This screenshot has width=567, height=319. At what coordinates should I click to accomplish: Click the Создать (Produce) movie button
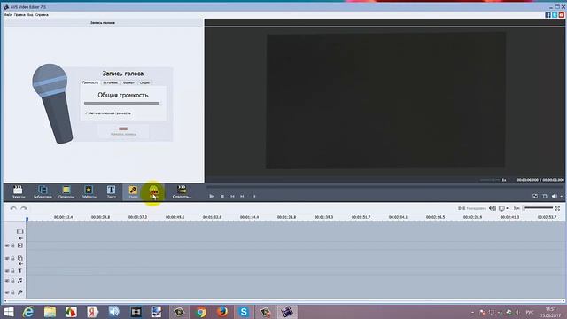(182, 192)
